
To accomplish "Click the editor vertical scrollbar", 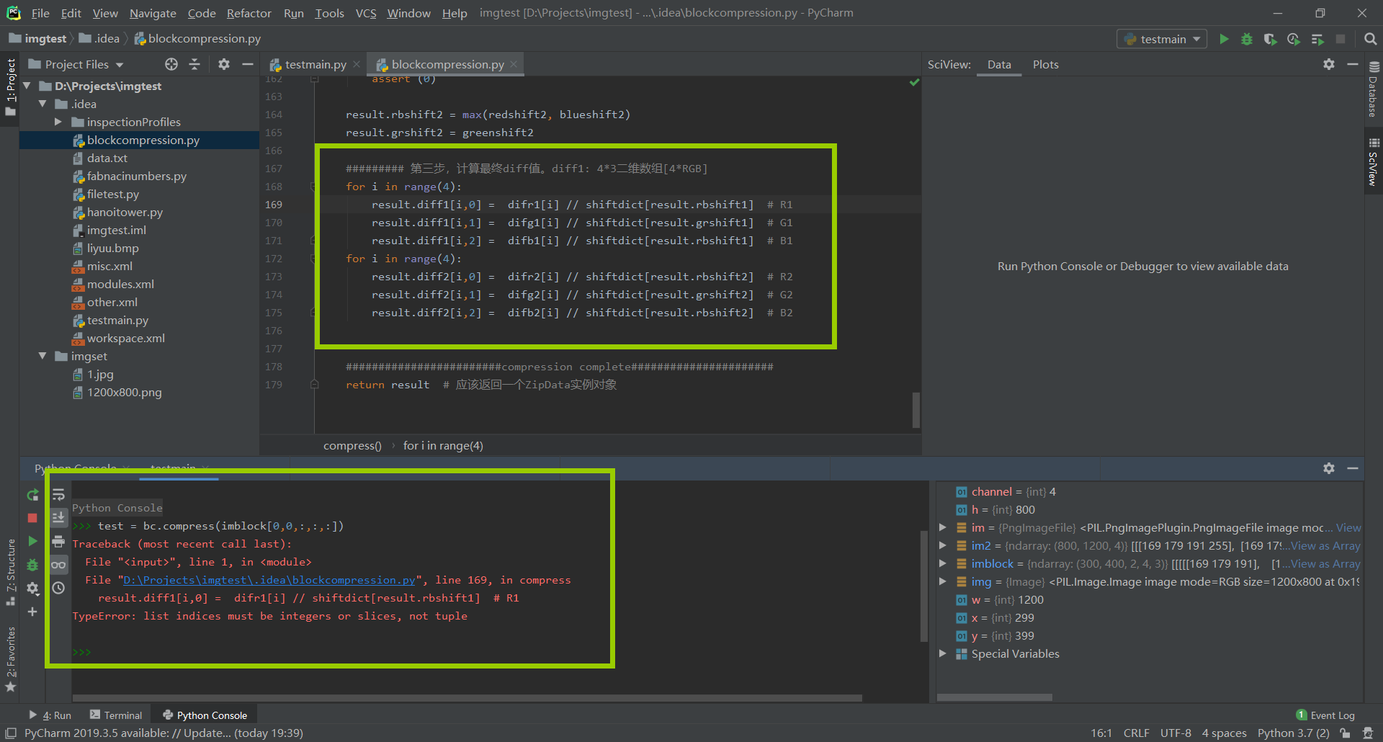I will pyautogui.click(x=916, y=409).
